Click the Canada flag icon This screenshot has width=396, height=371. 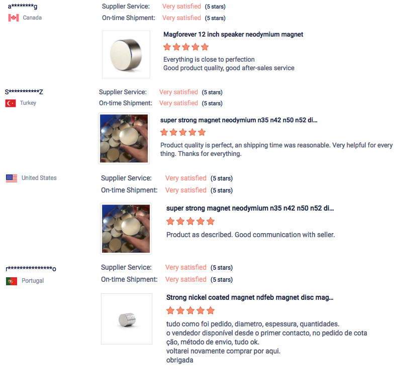pyautogui.click(x=14, y=18)
